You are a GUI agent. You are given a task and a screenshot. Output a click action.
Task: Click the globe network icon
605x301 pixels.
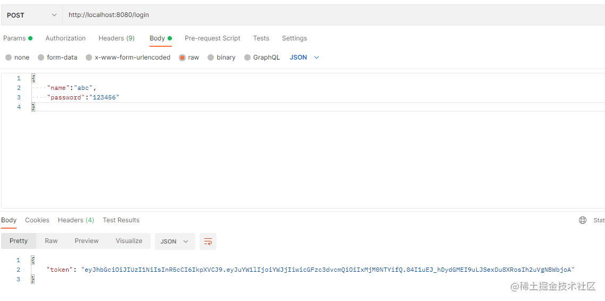[x=583, y=220]
